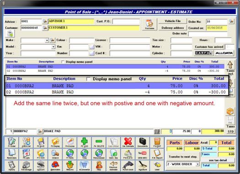The image size is (240, 174).
Task: Create an invoice with F4 Invoice
Action: [70, 142]
